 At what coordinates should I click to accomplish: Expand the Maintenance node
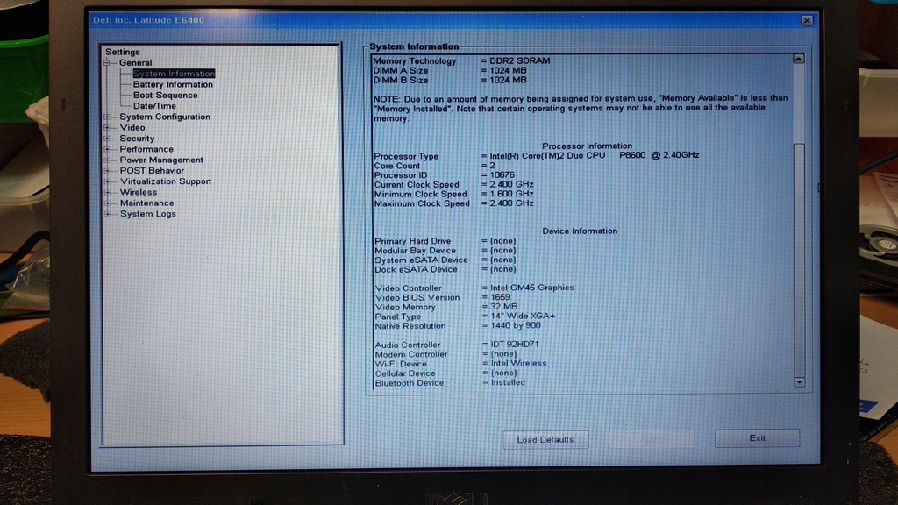107,203
